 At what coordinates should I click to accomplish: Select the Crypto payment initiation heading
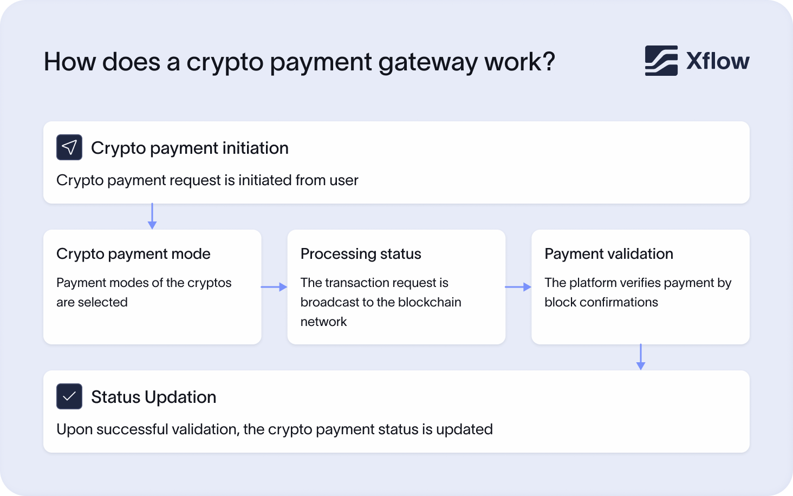[190, 148]
